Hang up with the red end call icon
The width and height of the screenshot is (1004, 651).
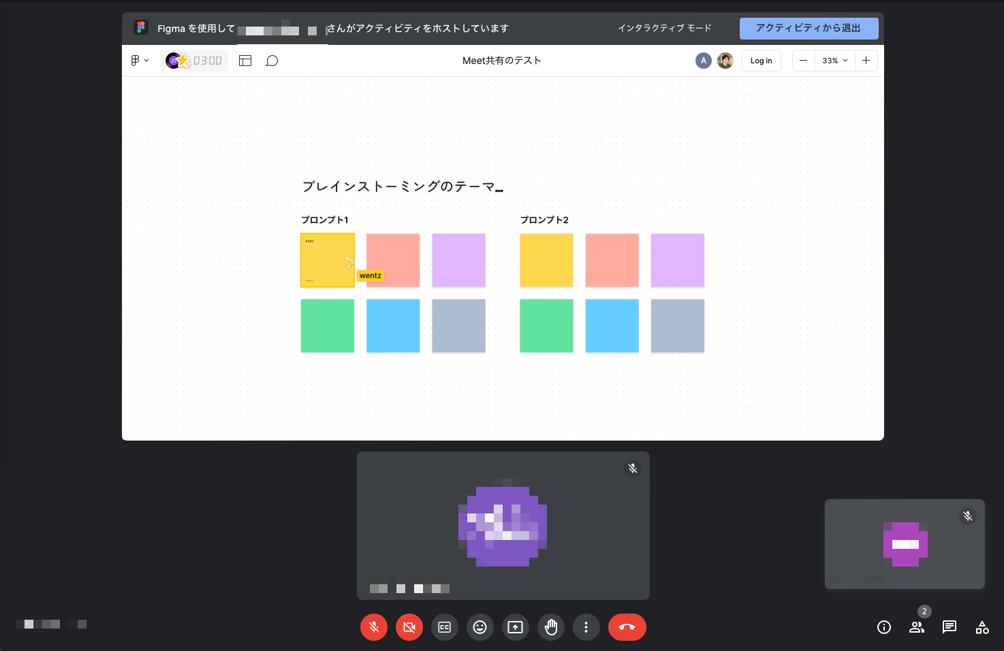click(x=627, y=627)
